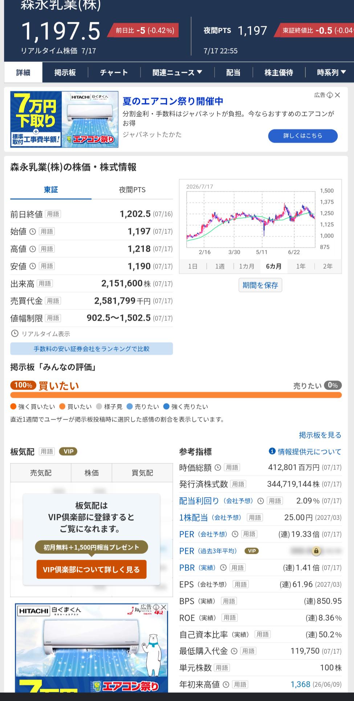Open the 詳細 tab
The height and width of the screenshot is (701, 354).
[23, 72]
